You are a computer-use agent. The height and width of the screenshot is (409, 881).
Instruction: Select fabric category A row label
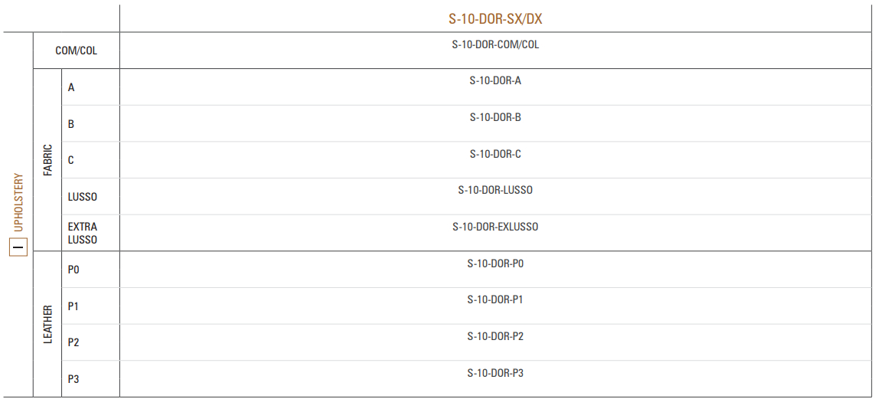pos(71,88)
